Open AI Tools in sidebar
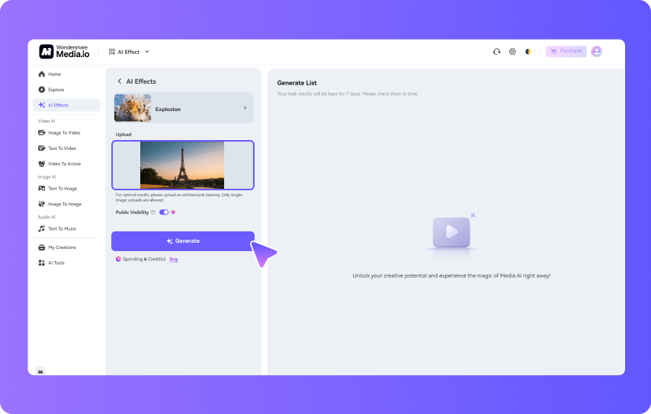Viewport: 651px width, 414px height. tap(52, 263)
